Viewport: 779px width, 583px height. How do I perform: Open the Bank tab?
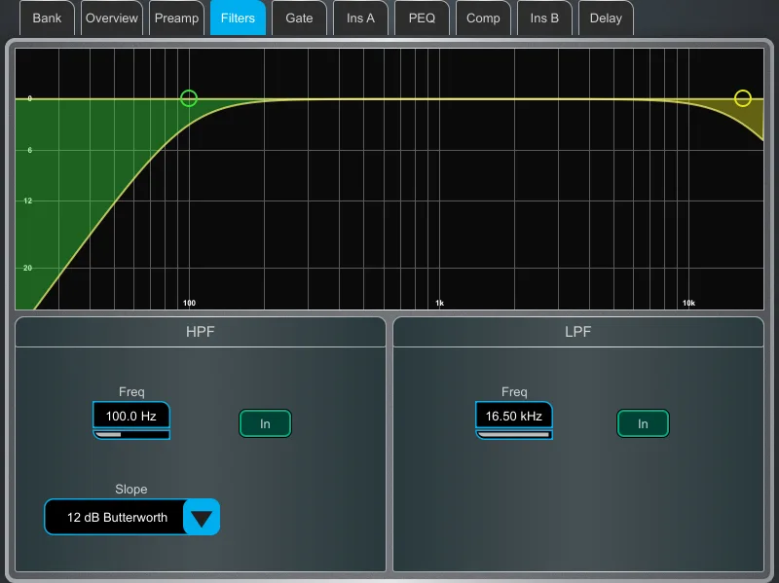(x=47, y=18)
